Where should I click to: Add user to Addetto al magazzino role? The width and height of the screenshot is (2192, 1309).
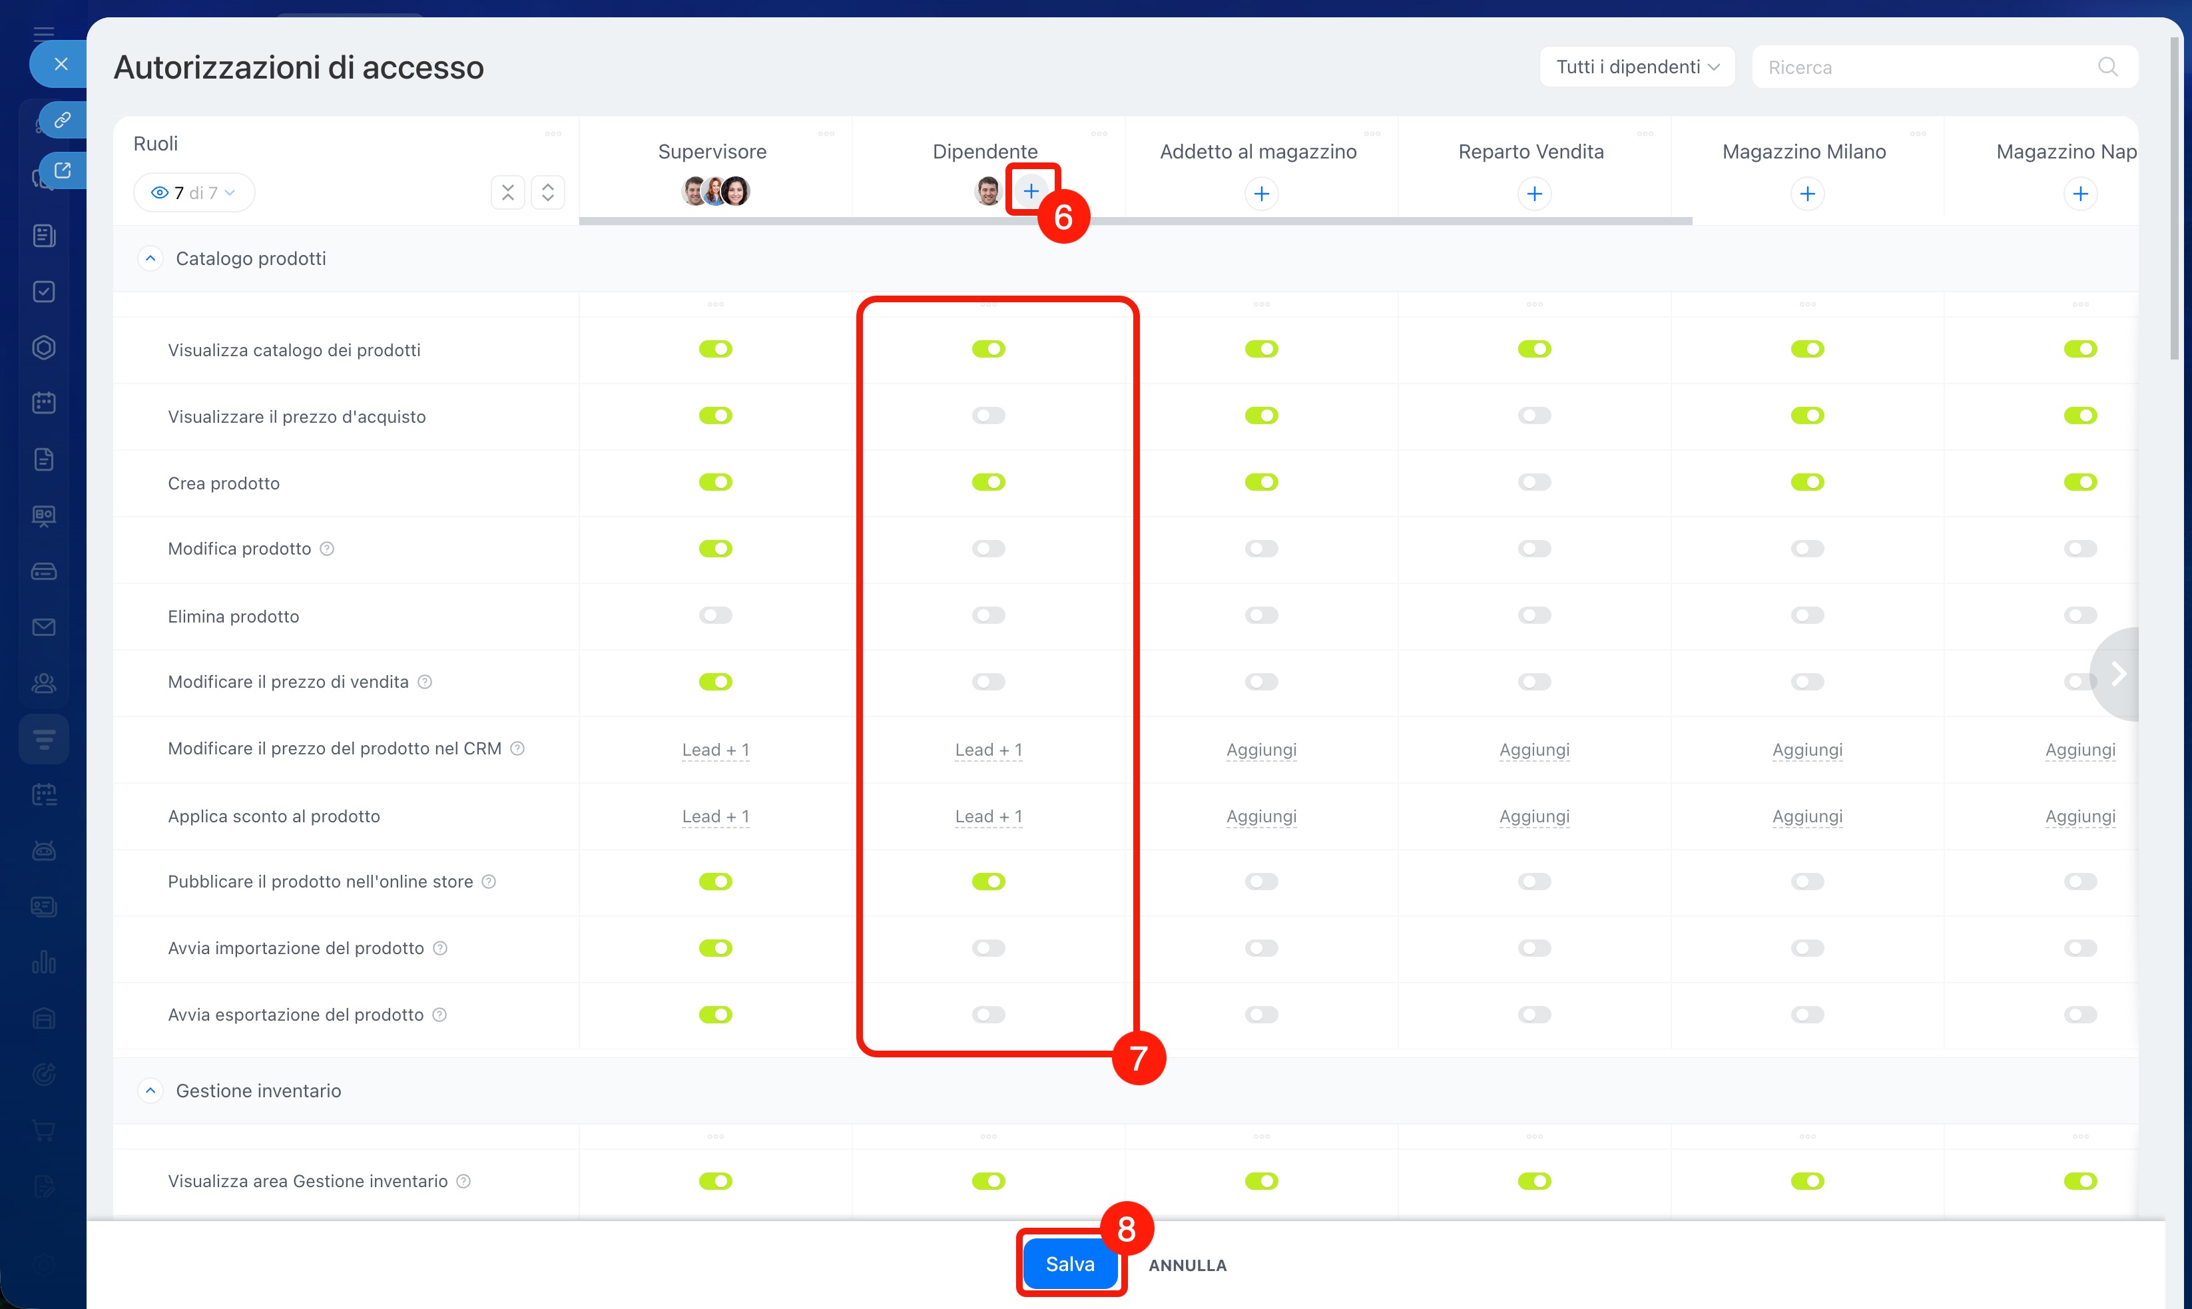1261,193
